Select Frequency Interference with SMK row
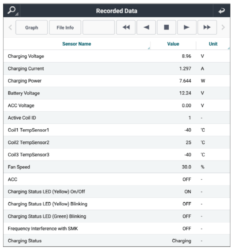The image size is (234, 250). 116,229
